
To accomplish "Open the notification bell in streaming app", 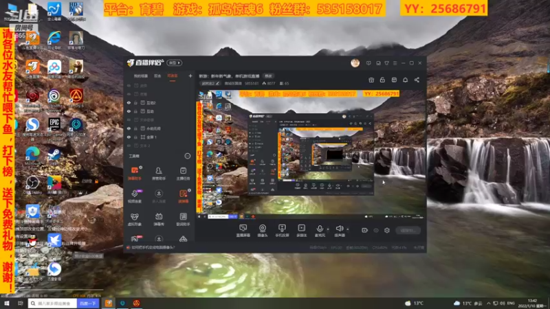I will [405, 80].
